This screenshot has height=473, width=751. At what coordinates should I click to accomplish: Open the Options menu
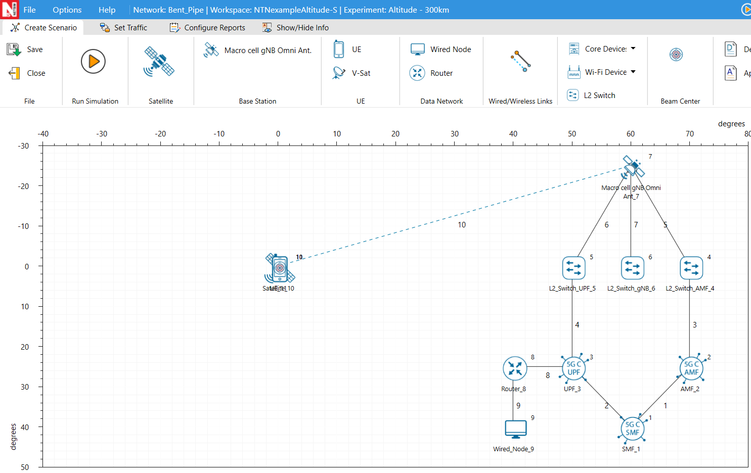click(67, 10)
